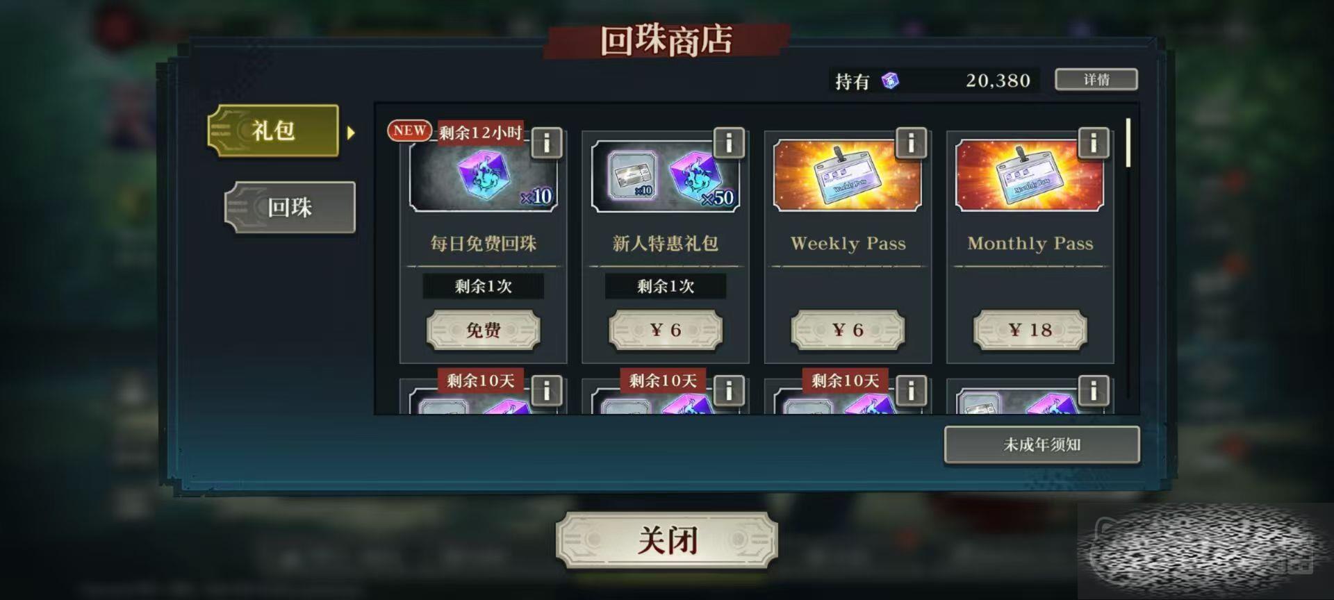
Task: Click the shop list scrollbar
Action: [1128, 142]
